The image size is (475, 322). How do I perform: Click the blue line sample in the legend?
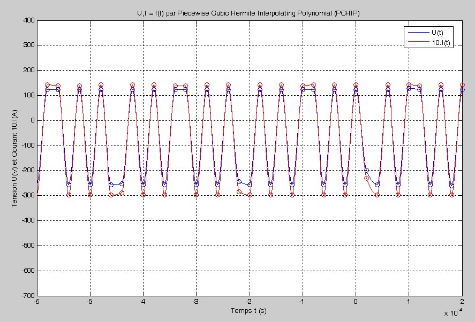[x=418, y=33]
